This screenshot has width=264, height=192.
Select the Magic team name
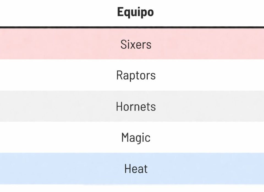[136, 138]
